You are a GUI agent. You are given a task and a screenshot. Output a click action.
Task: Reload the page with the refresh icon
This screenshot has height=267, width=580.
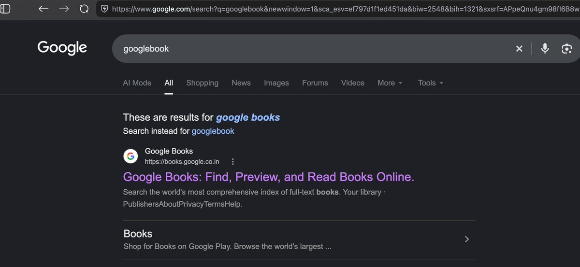coord(84,9)
